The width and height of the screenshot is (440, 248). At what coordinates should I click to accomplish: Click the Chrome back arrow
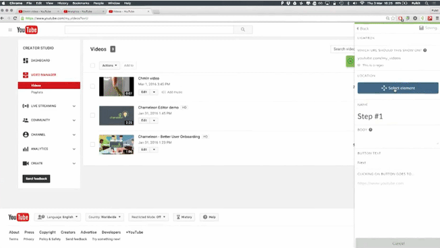[x=2, y=18]
